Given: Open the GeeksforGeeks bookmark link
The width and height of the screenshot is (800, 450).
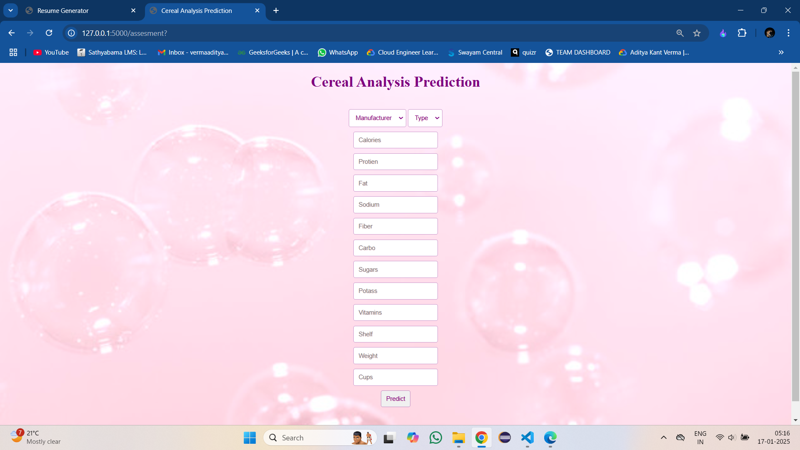Looking at the screenshot, I should (273, 52).
